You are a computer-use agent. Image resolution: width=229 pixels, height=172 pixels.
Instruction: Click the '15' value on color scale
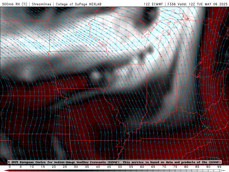click(43, 167)
